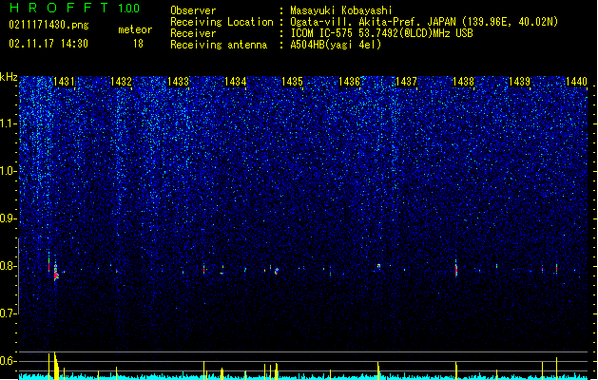Viewport: 598px width, 380px height.
Task: Click the HROFFT title text
Action: (59, 8)
